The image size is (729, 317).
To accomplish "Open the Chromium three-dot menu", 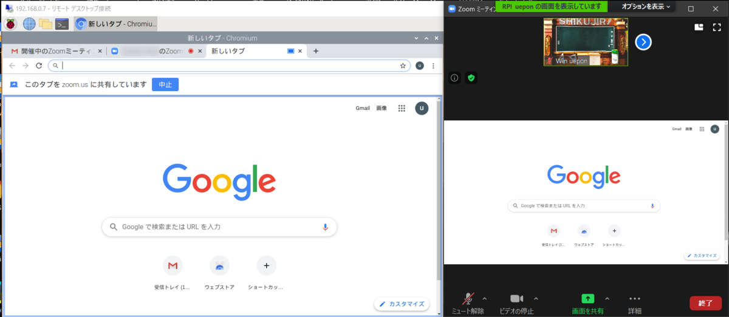I will click(x=433, y=66).
